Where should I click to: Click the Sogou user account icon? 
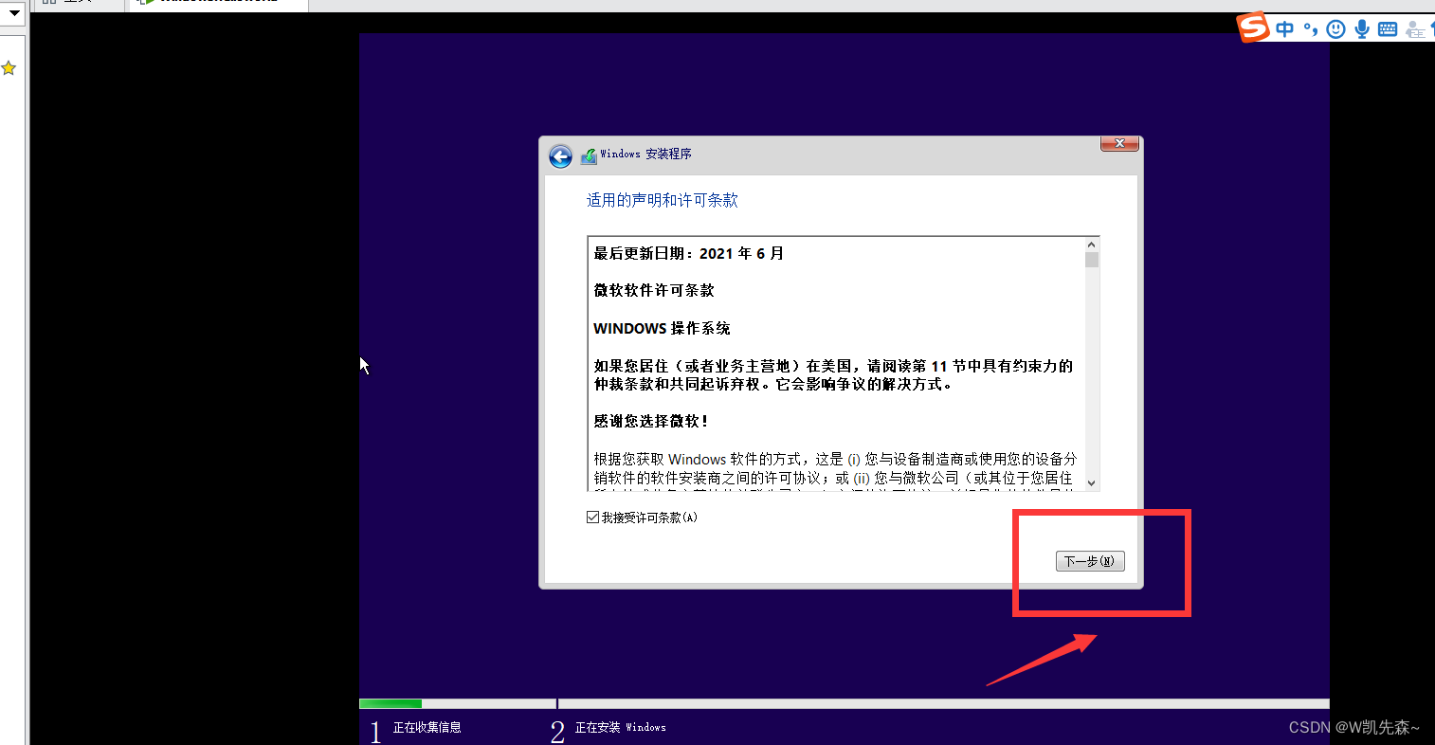(1415, 29)
